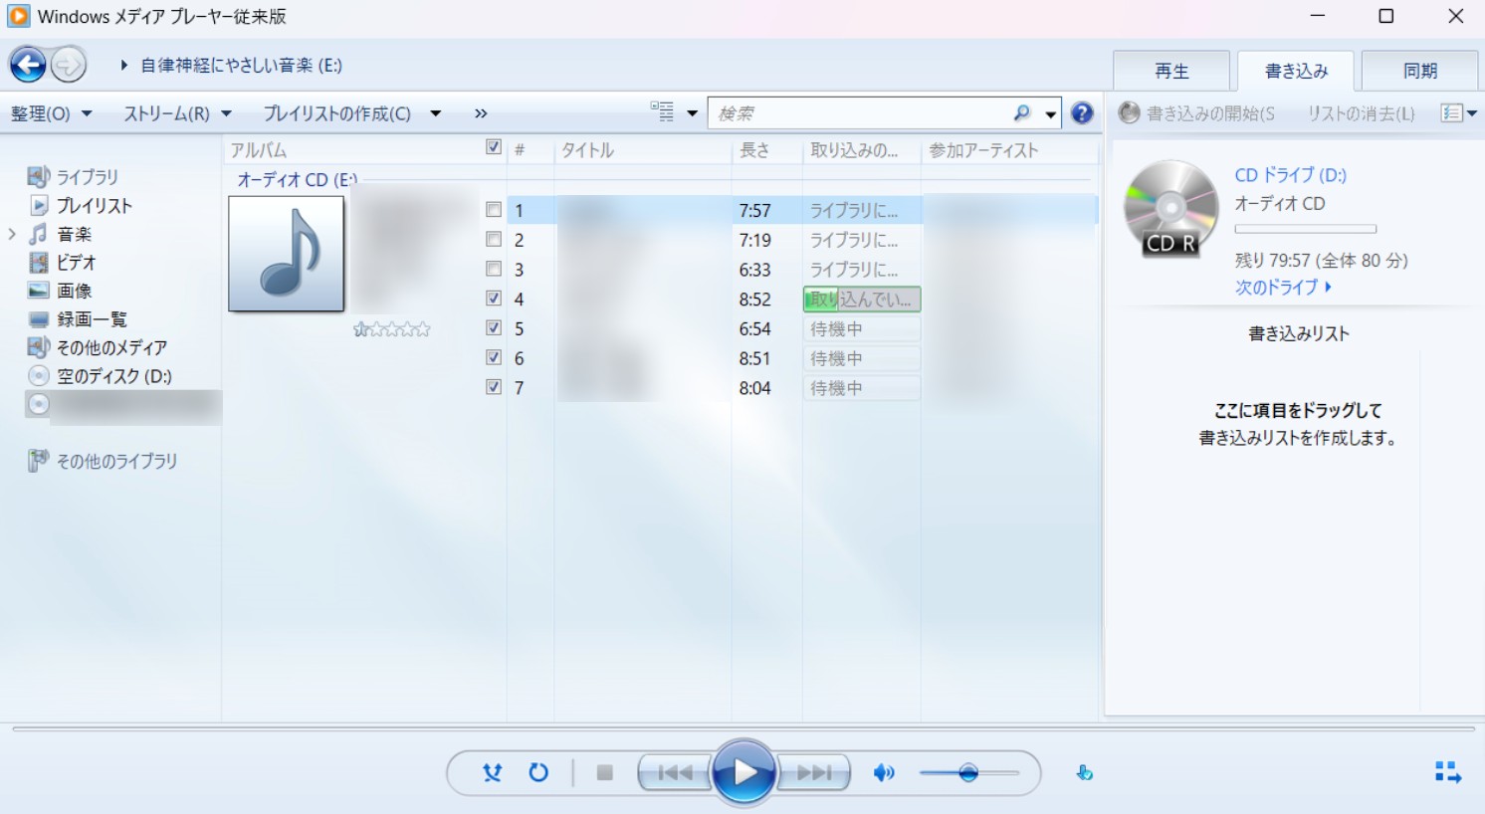
Task: Turn on shuffle playback
Action: (x=492, y=772)
